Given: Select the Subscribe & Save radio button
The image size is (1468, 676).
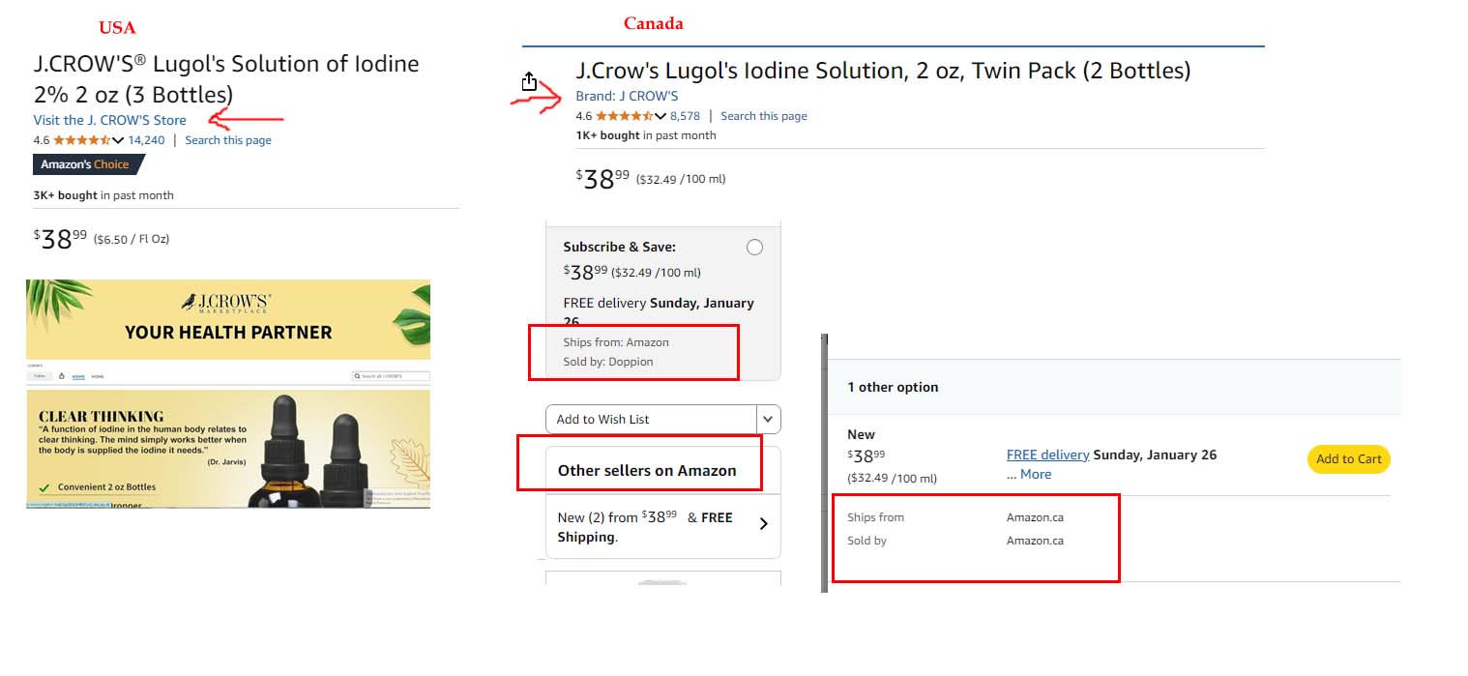Looking at the screenshot, I should click(754, 248).
